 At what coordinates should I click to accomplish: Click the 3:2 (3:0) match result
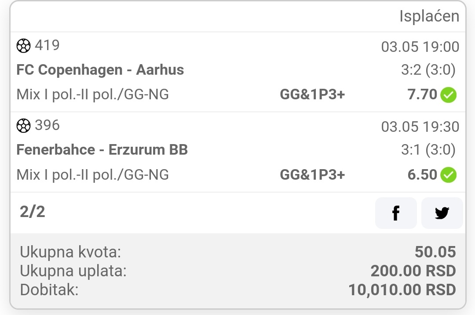click(425, 70)
